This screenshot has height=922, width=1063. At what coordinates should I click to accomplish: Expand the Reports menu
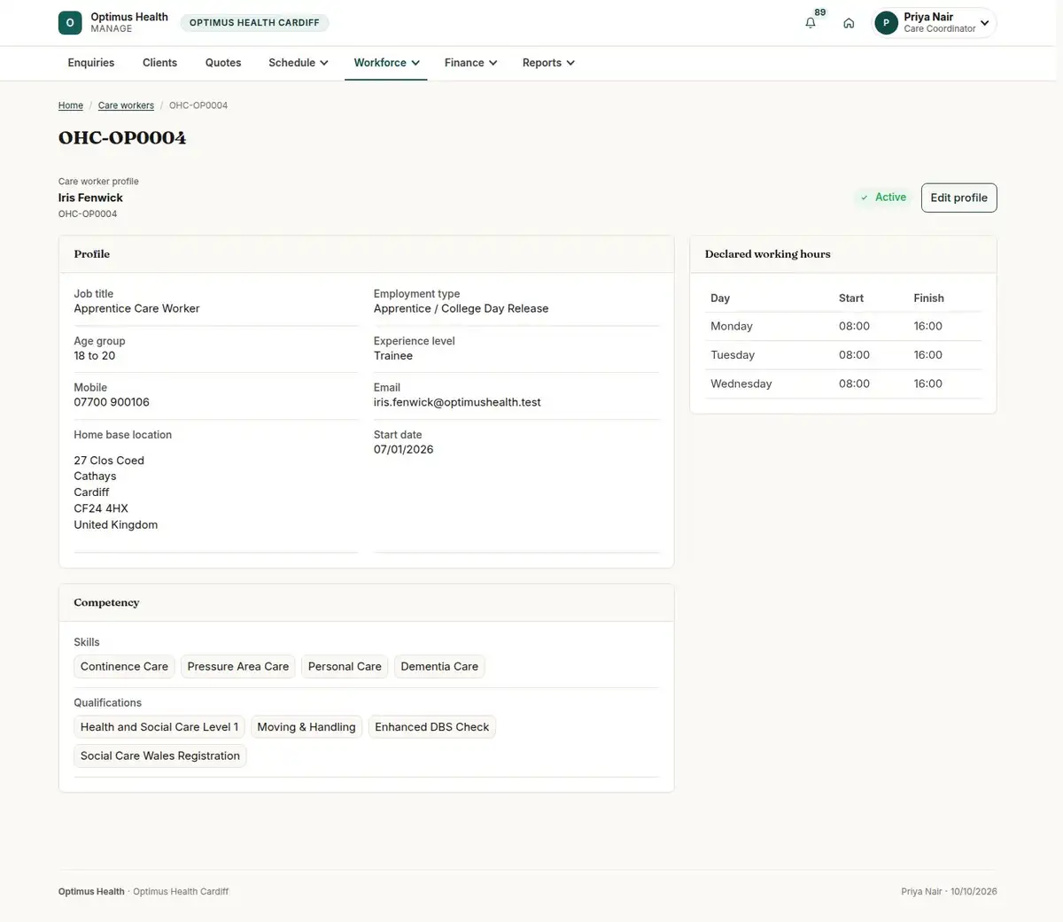548,63
